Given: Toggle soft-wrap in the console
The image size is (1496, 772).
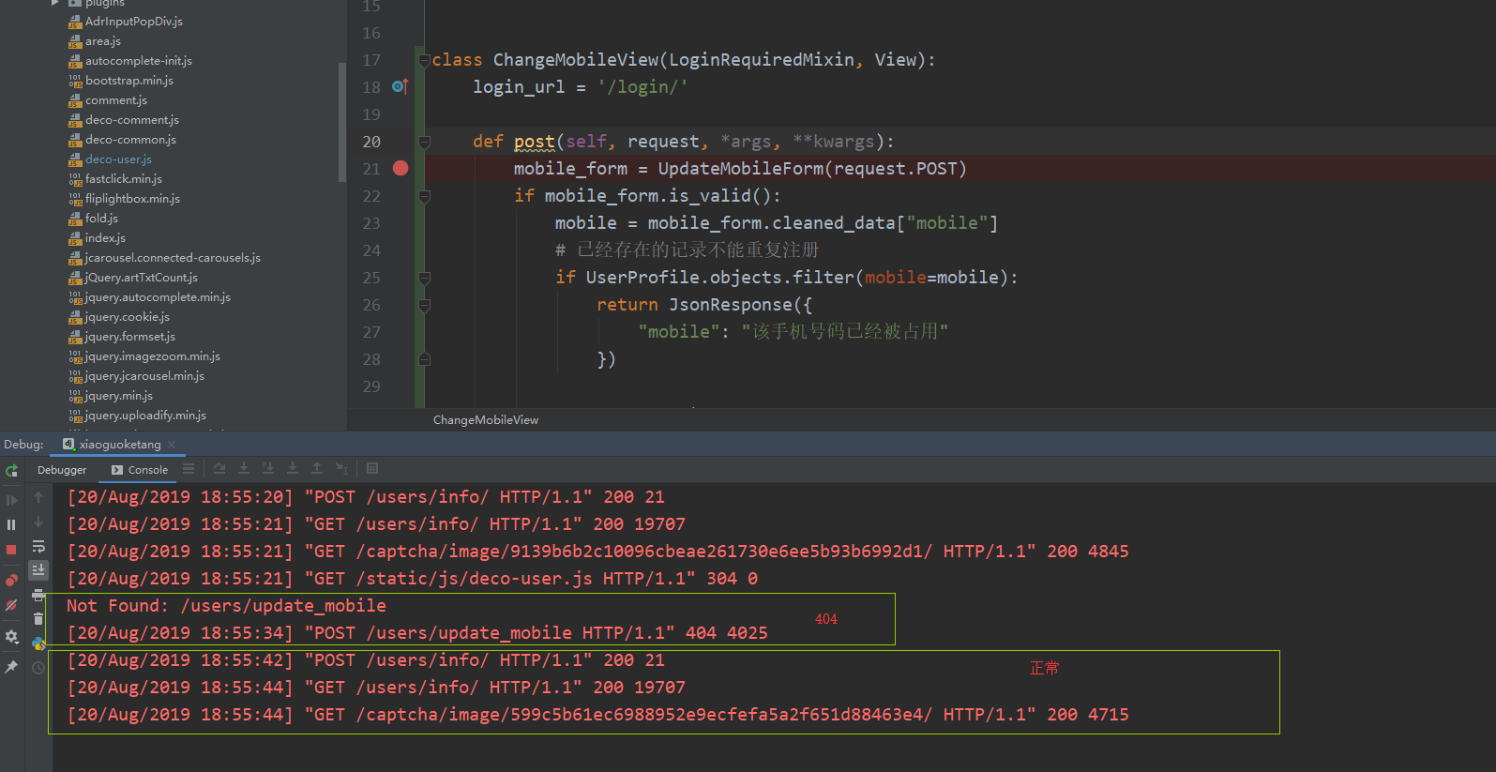Looking at the screenshot, I should pos(38,546).
